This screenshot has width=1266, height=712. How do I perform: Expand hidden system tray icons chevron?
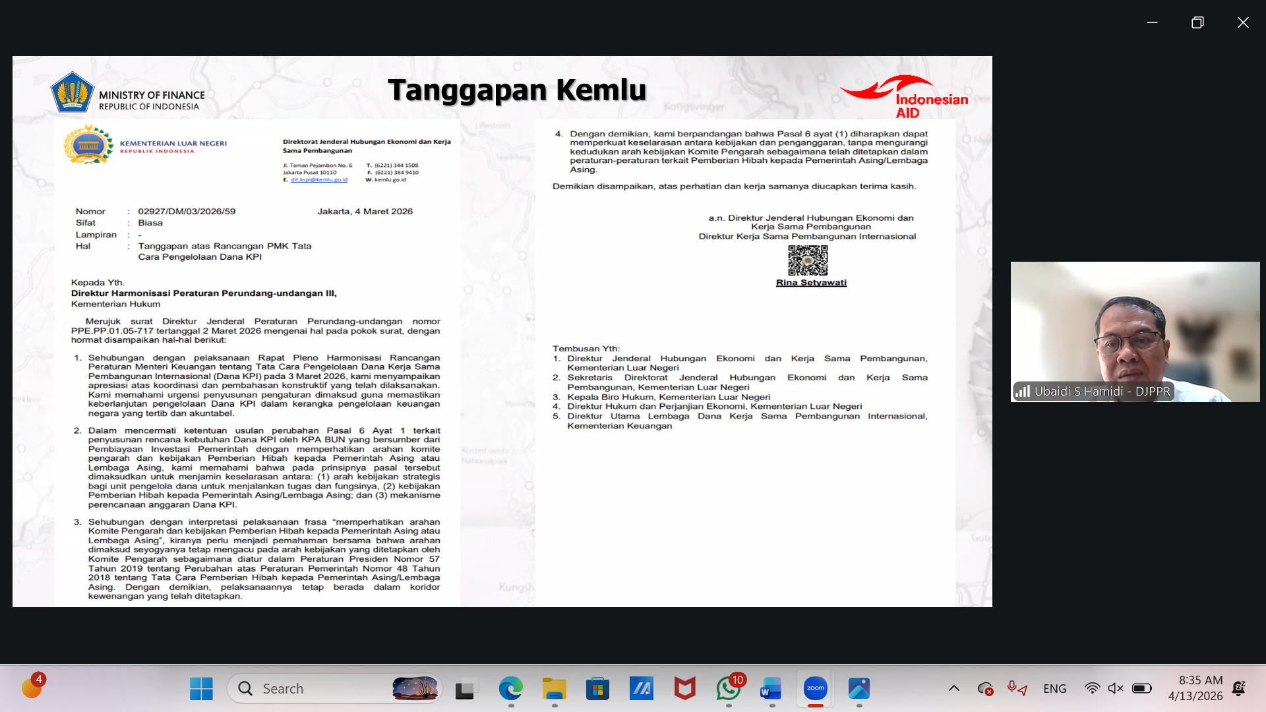click(x=953, y=688)
